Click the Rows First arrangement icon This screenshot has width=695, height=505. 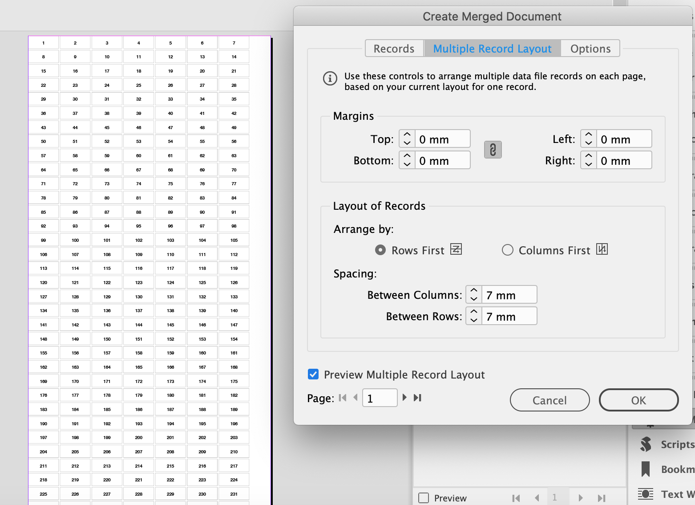click(456, 249)
